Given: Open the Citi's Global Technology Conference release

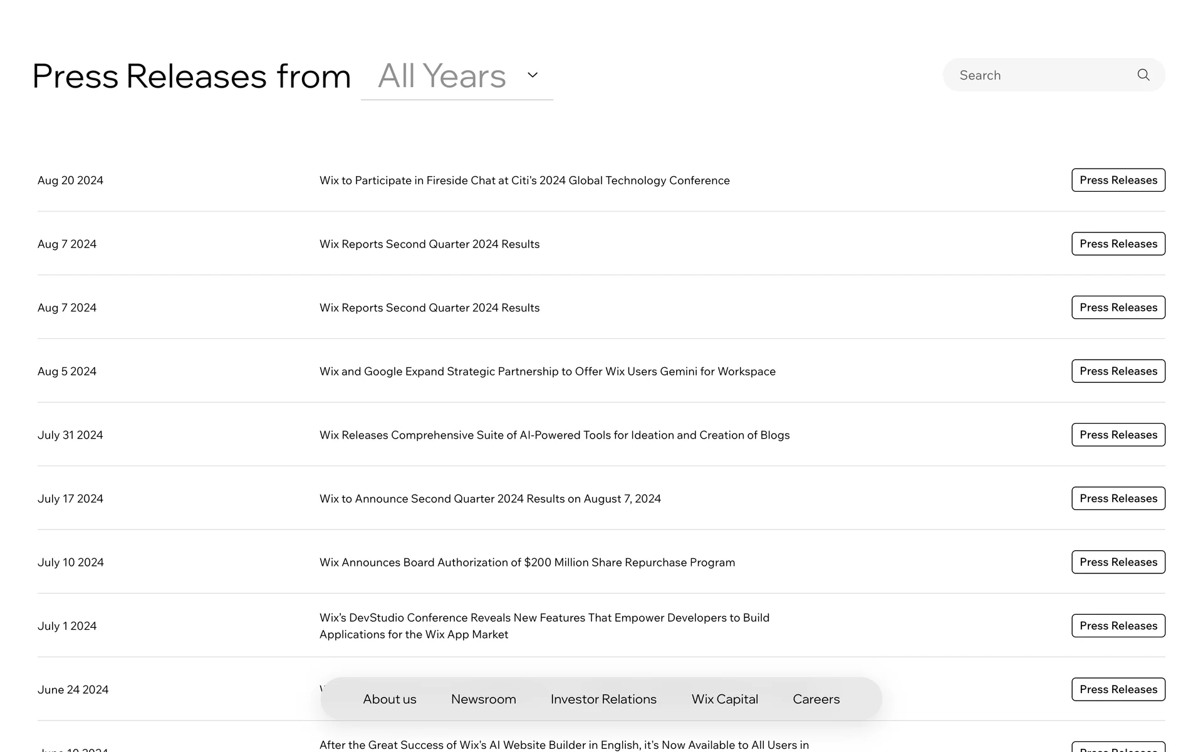Looking at the screenshot, I should [524, 180].
